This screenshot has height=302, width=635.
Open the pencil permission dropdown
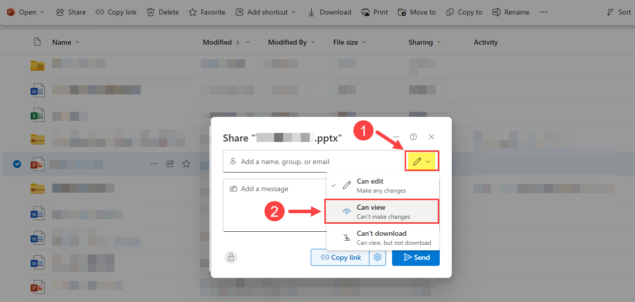point(422,162)
